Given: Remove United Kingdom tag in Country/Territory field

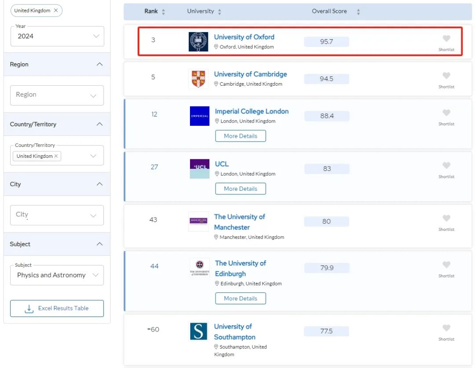Looking at the screenshot, I should coord(56,156).
